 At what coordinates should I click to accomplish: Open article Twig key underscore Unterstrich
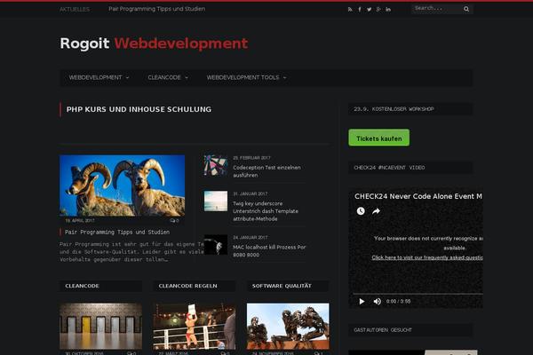coord(266,211)
